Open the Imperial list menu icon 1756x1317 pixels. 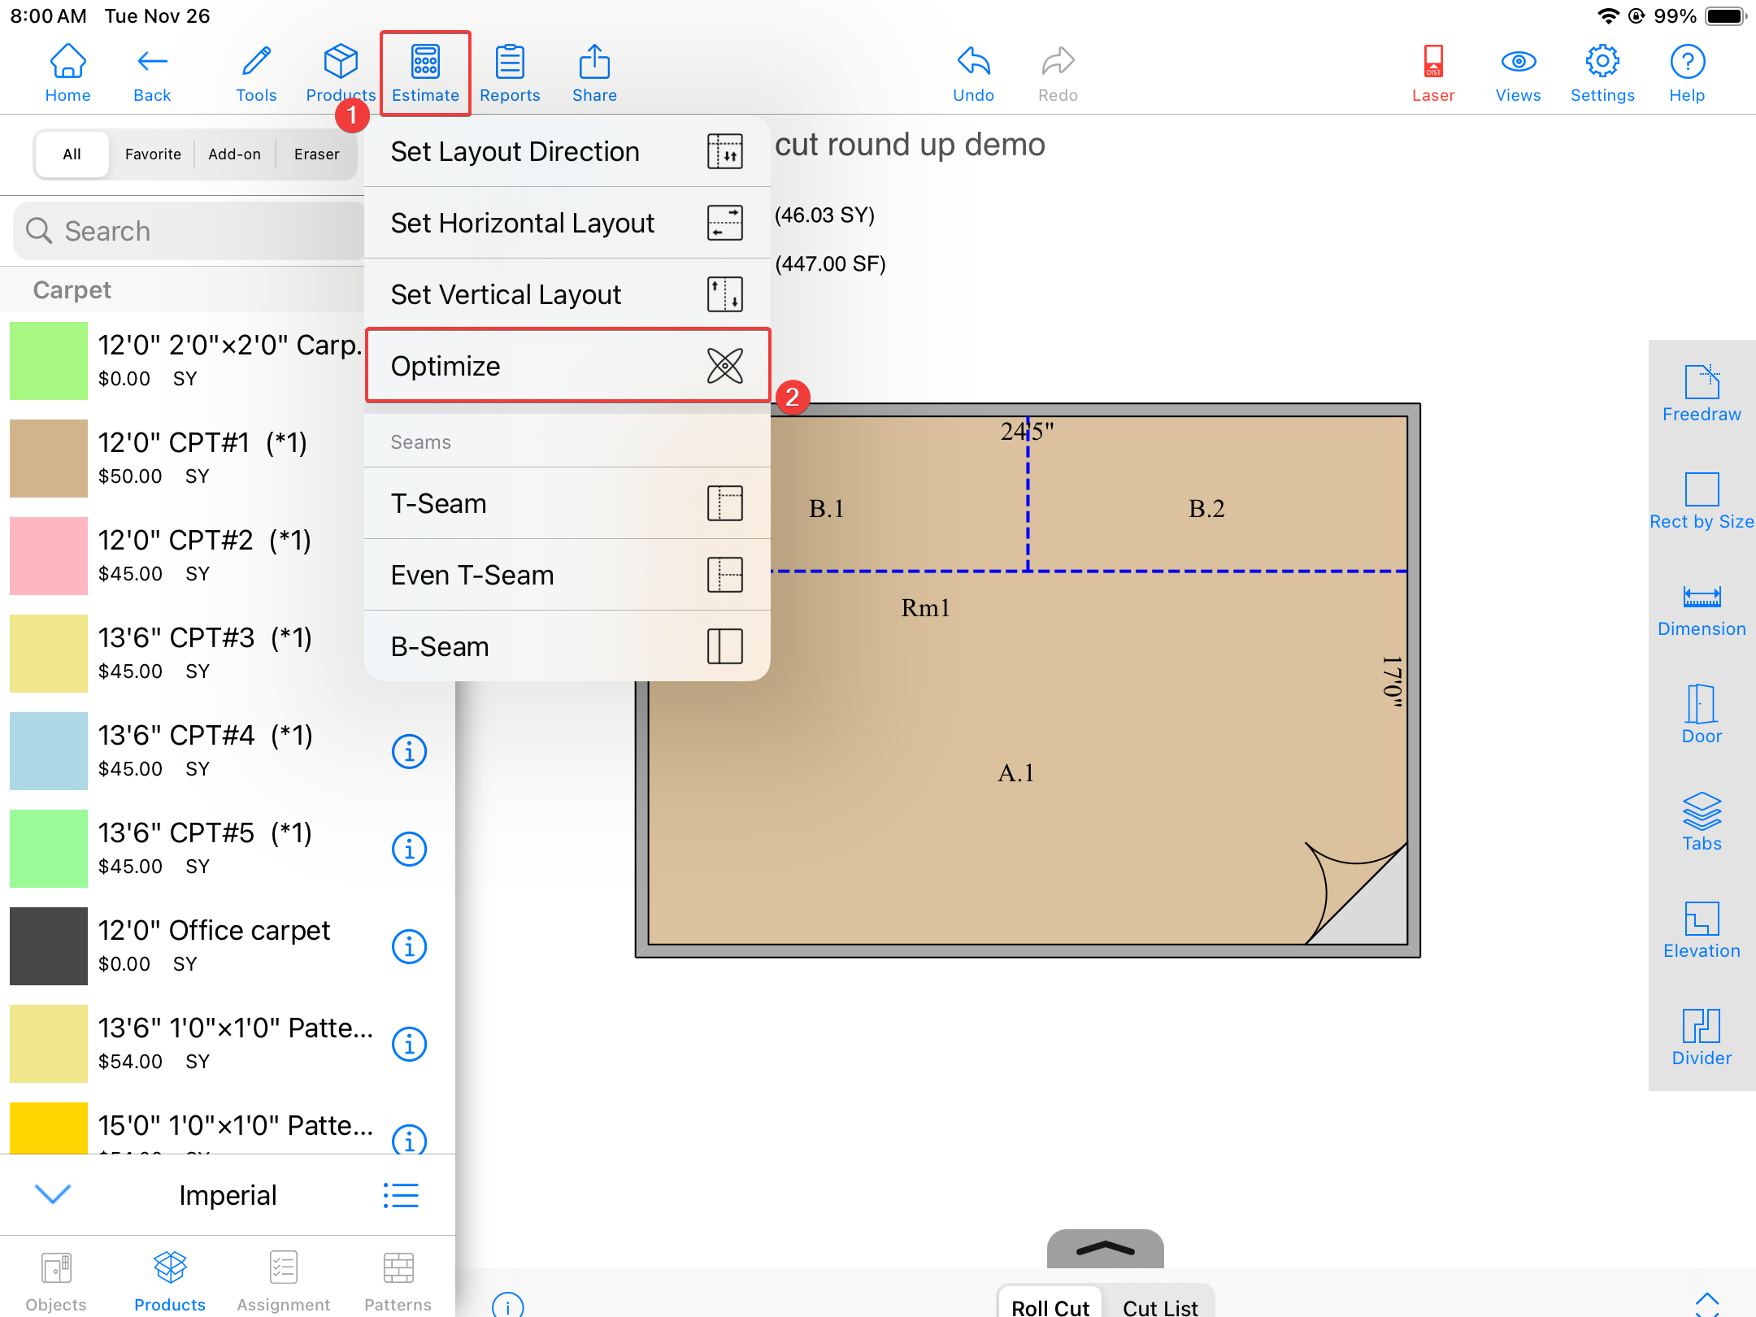[x=401, y=1194]
